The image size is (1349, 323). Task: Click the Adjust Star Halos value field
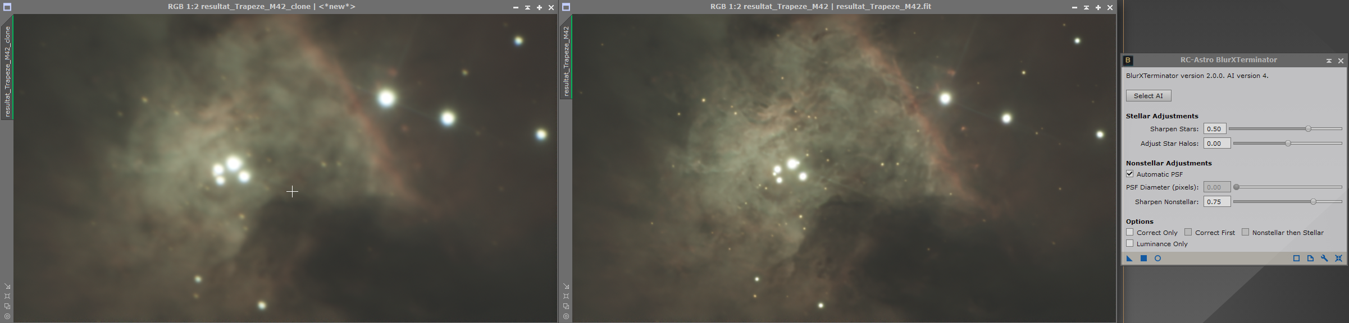click(1217, 144)
